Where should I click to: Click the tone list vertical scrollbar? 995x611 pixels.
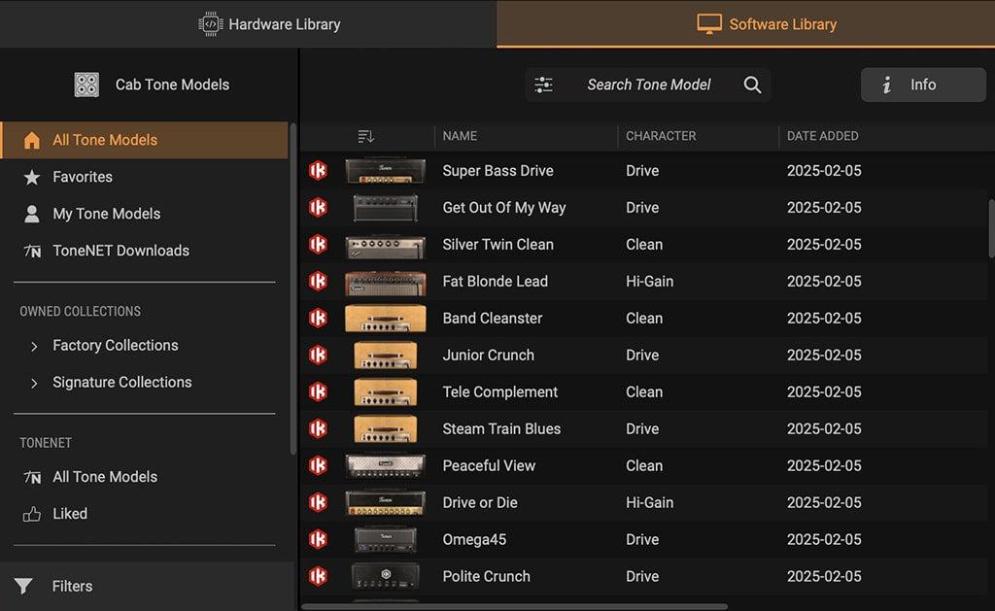click(991, 228)
